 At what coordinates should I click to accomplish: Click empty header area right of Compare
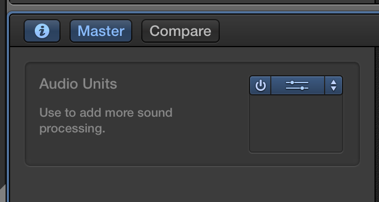point(298,31)
